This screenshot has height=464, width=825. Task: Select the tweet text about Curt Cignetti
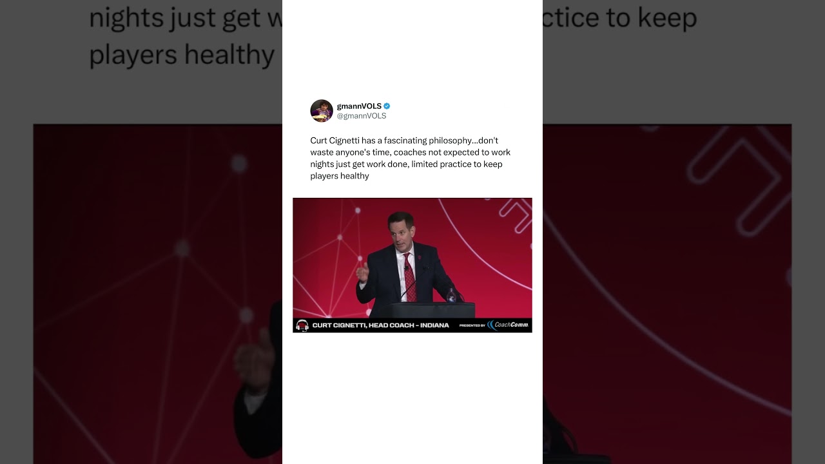click(410, 158)
